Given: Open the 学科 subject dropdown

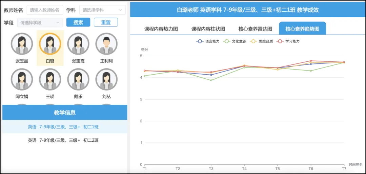Looking at the screenshot, I should [102, 10].
